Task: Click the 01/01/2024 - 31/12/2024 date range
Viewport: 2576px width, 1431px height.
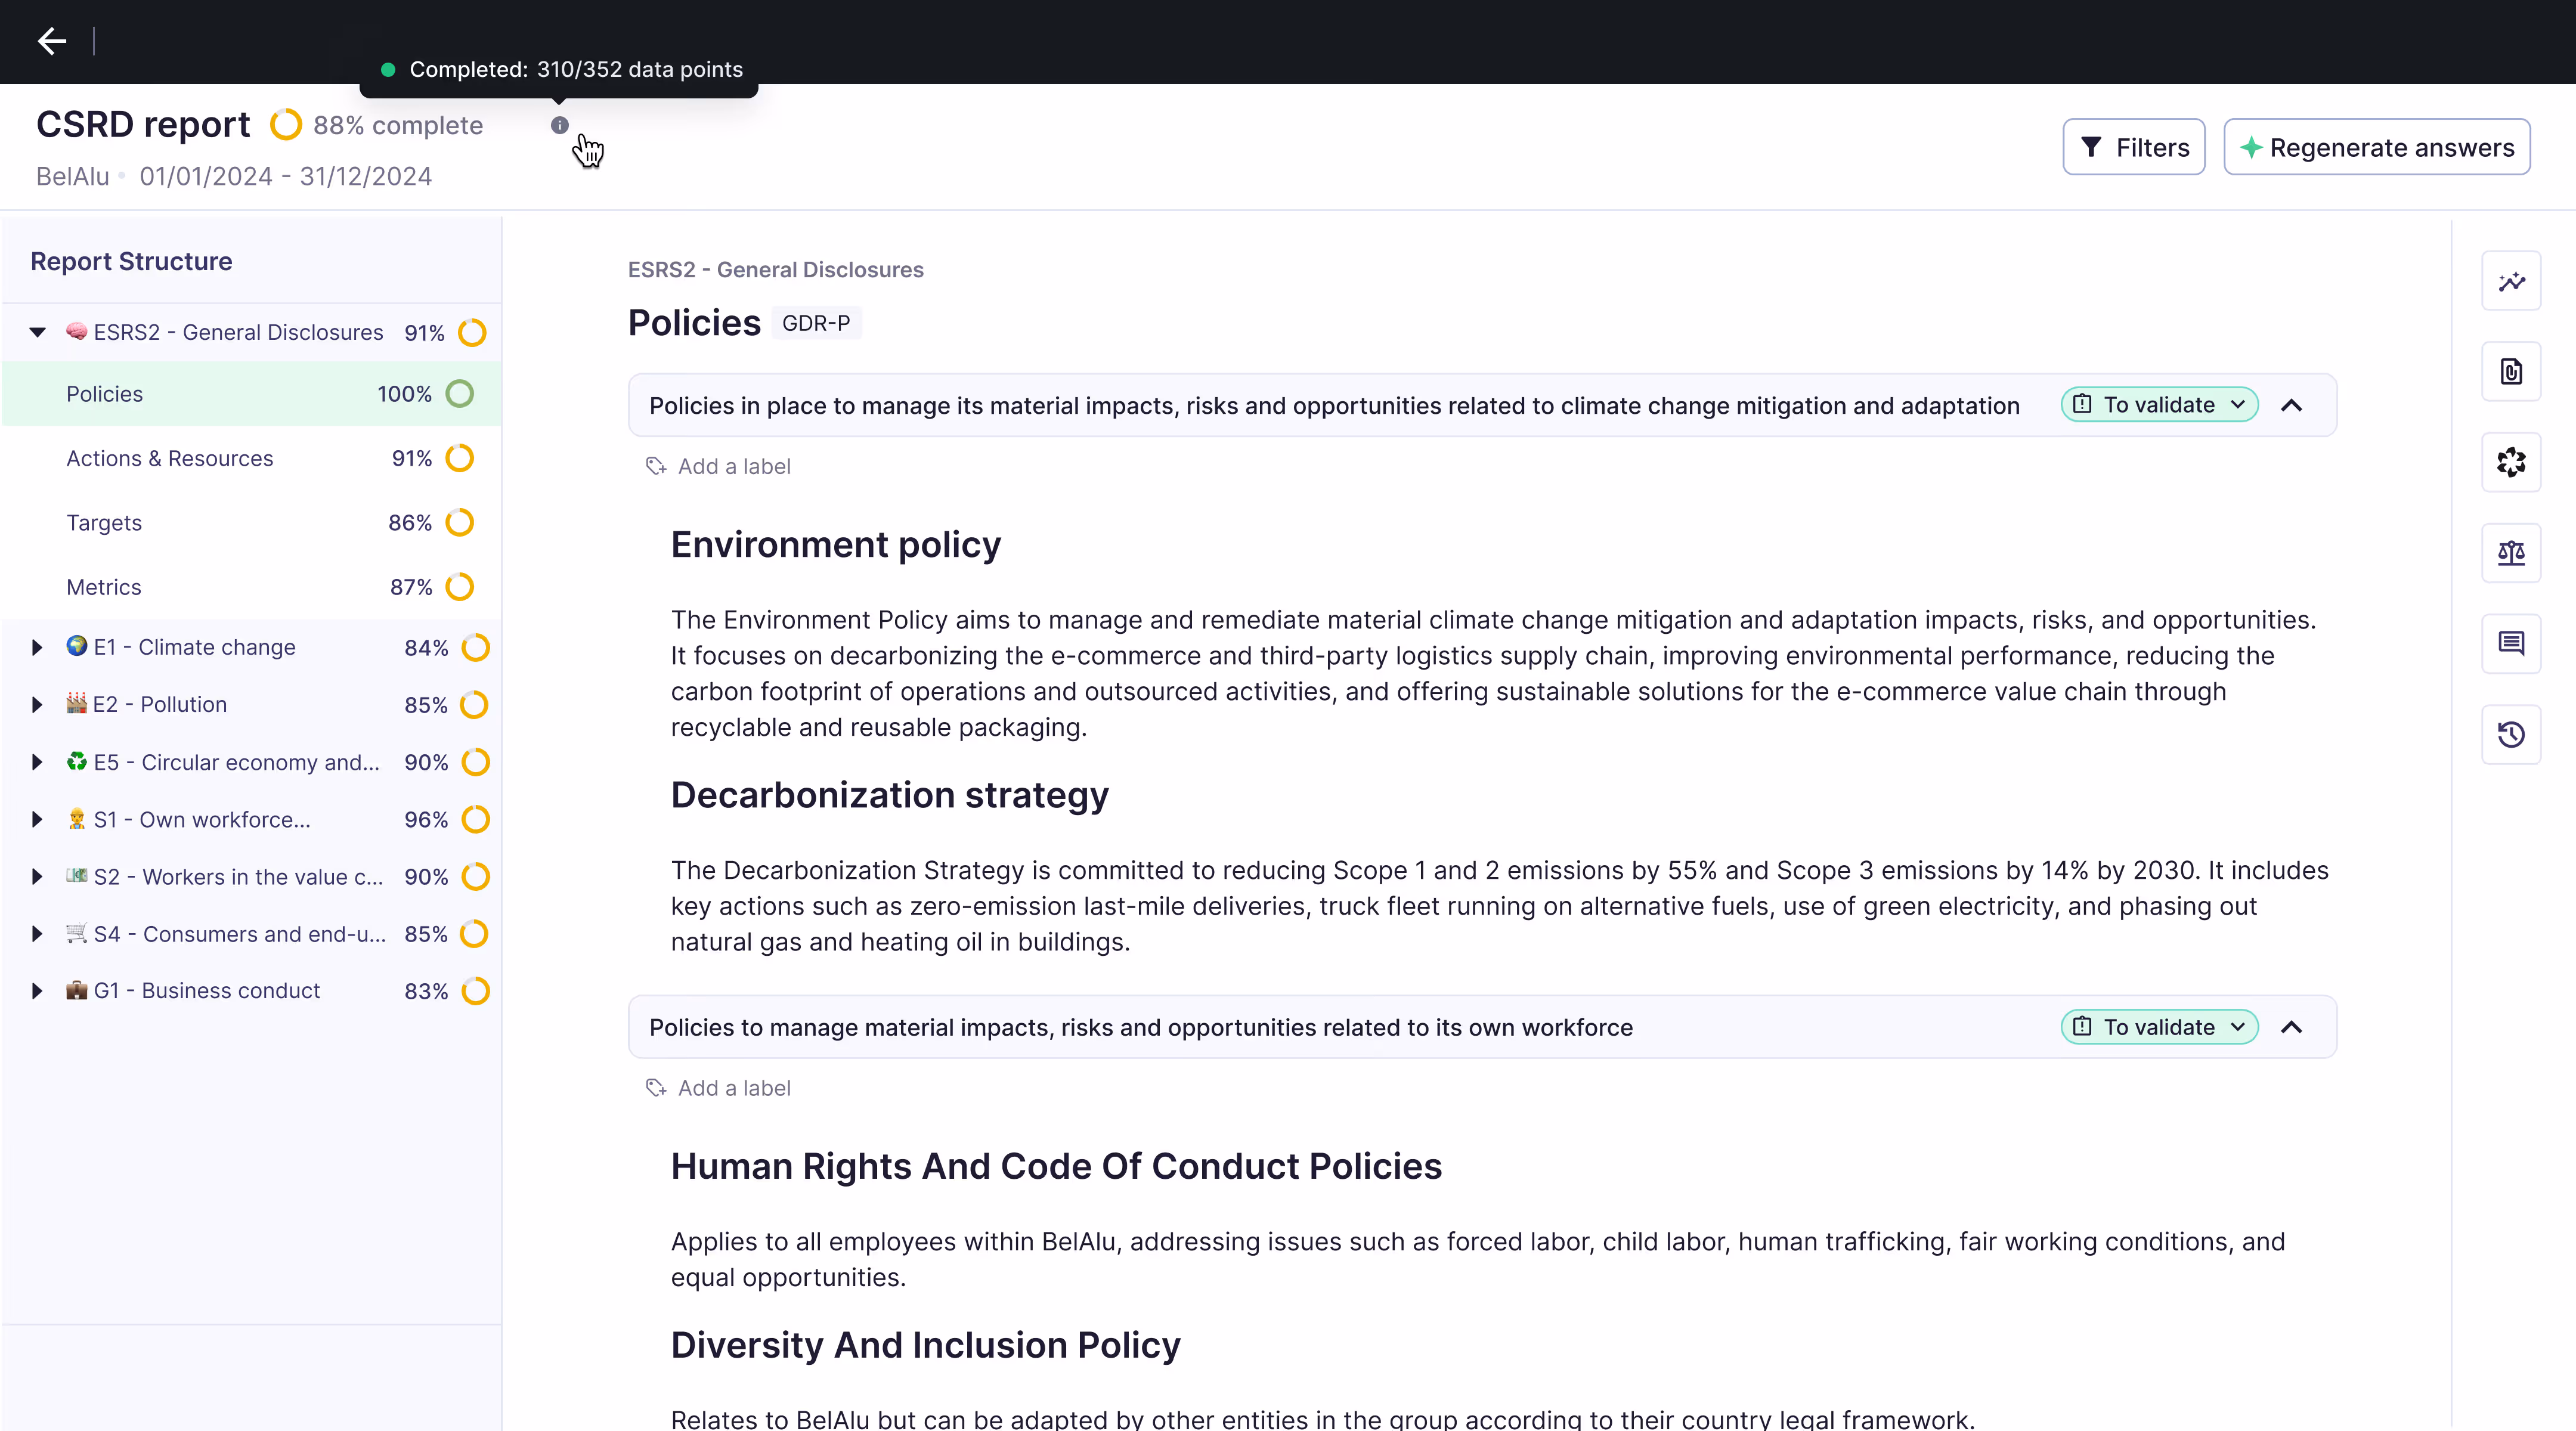Action: 286,176
